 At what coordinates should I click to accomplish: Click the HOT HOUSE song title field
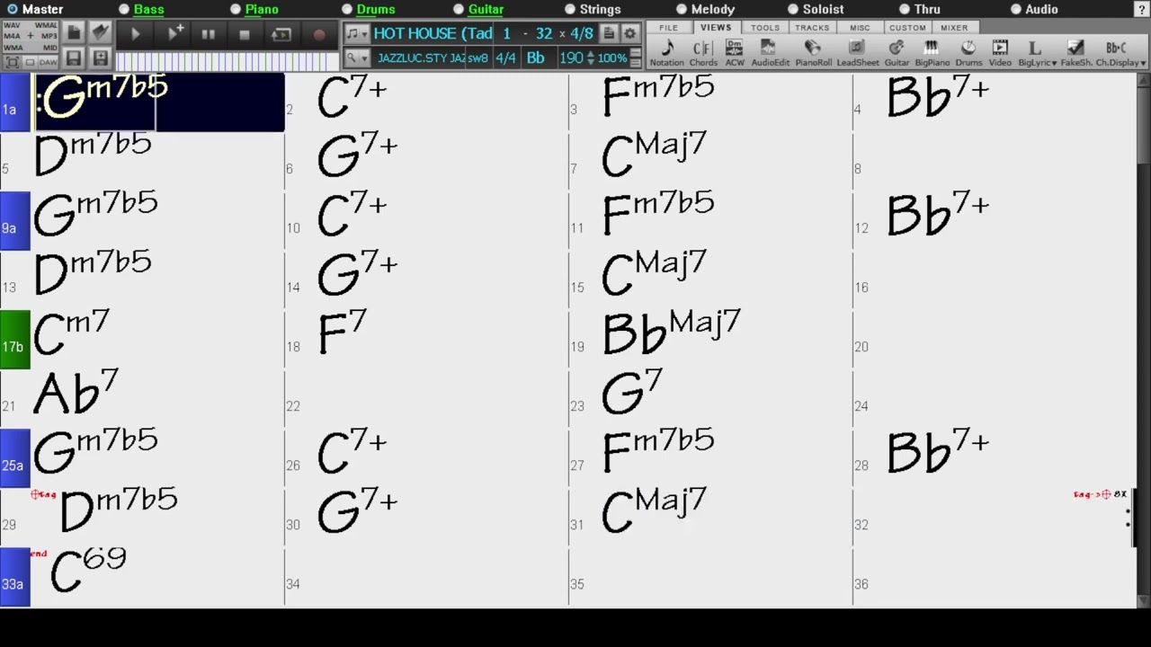click(x=433, y=33)
